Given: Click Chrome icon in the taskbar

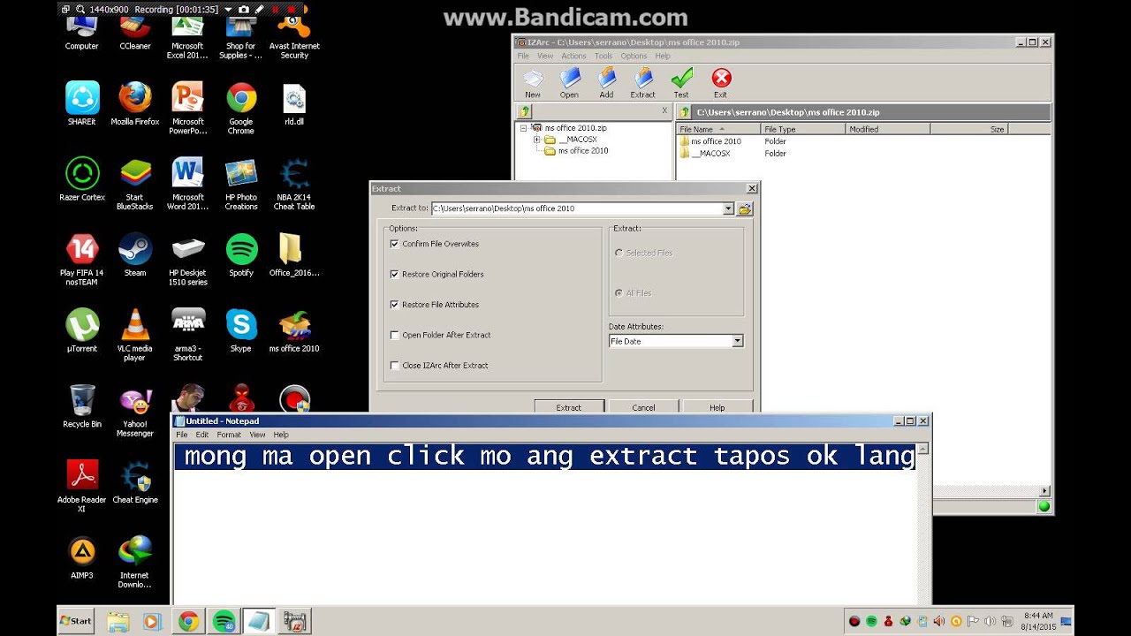Looking at the screenshot, I should 188,621.
